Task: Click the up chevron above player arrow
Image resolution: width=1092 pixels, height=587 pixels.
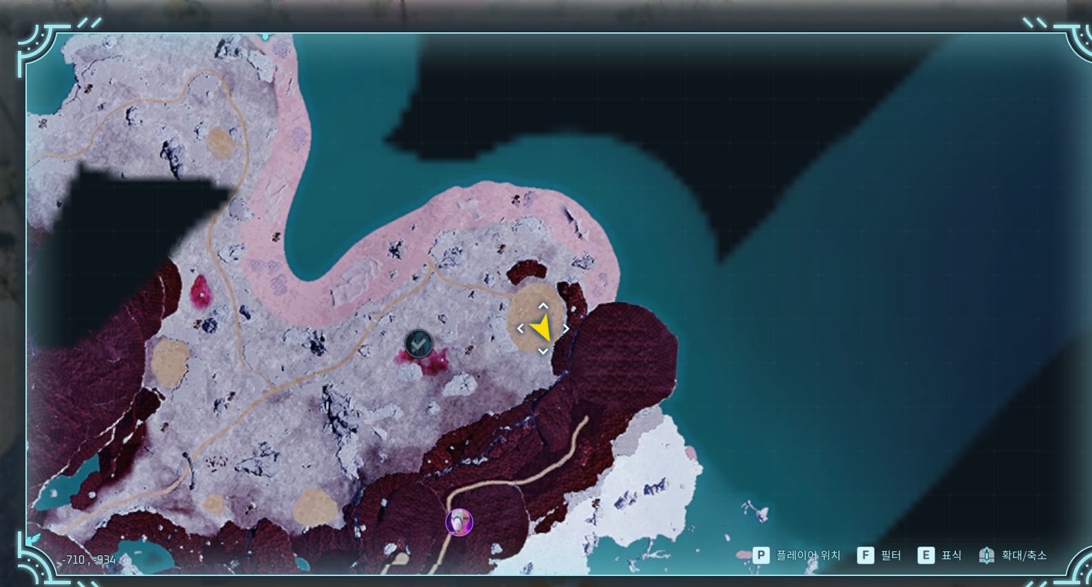Action: point(543,306)
